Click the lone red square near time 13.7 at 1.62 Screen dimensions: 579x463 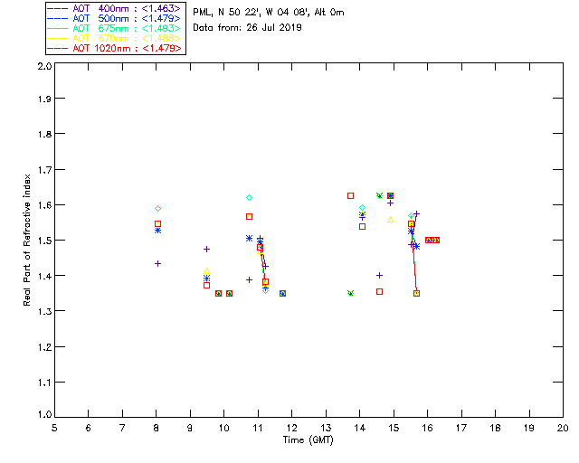tap(350, 195)
